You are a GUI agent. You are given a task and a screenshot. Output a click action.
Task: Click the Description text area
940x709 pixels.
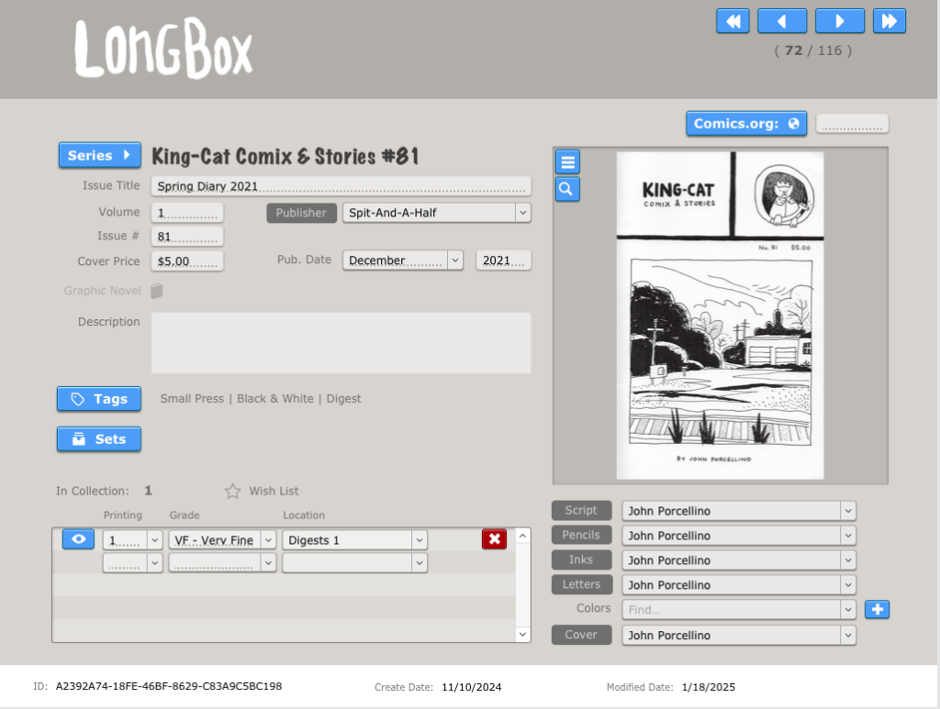341,343
